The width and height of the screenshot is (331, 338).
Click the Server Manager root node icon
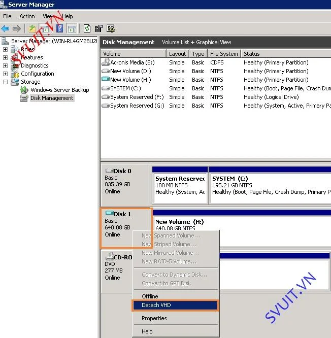(5, 41)
